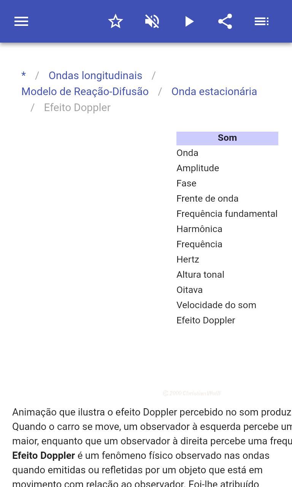
Task: Toggle the muted speaker icon
Action: point(152,21)
